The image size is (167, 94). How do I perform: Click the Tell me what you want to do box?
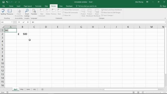[x=86, y=6]
